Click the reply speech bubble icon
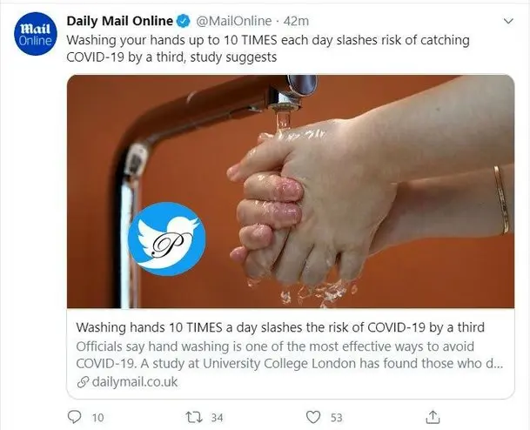Screen dimensions: 530x430 (x=74, y=417)
